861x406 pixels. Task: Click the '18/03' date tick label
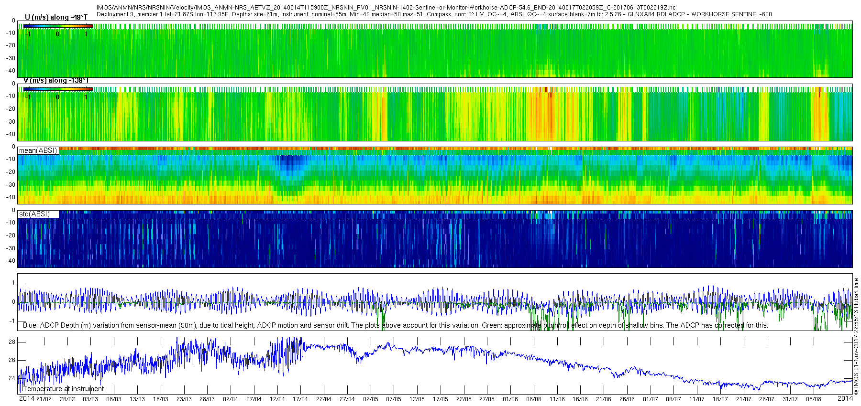pyautogui.click(x=161, y=399)
